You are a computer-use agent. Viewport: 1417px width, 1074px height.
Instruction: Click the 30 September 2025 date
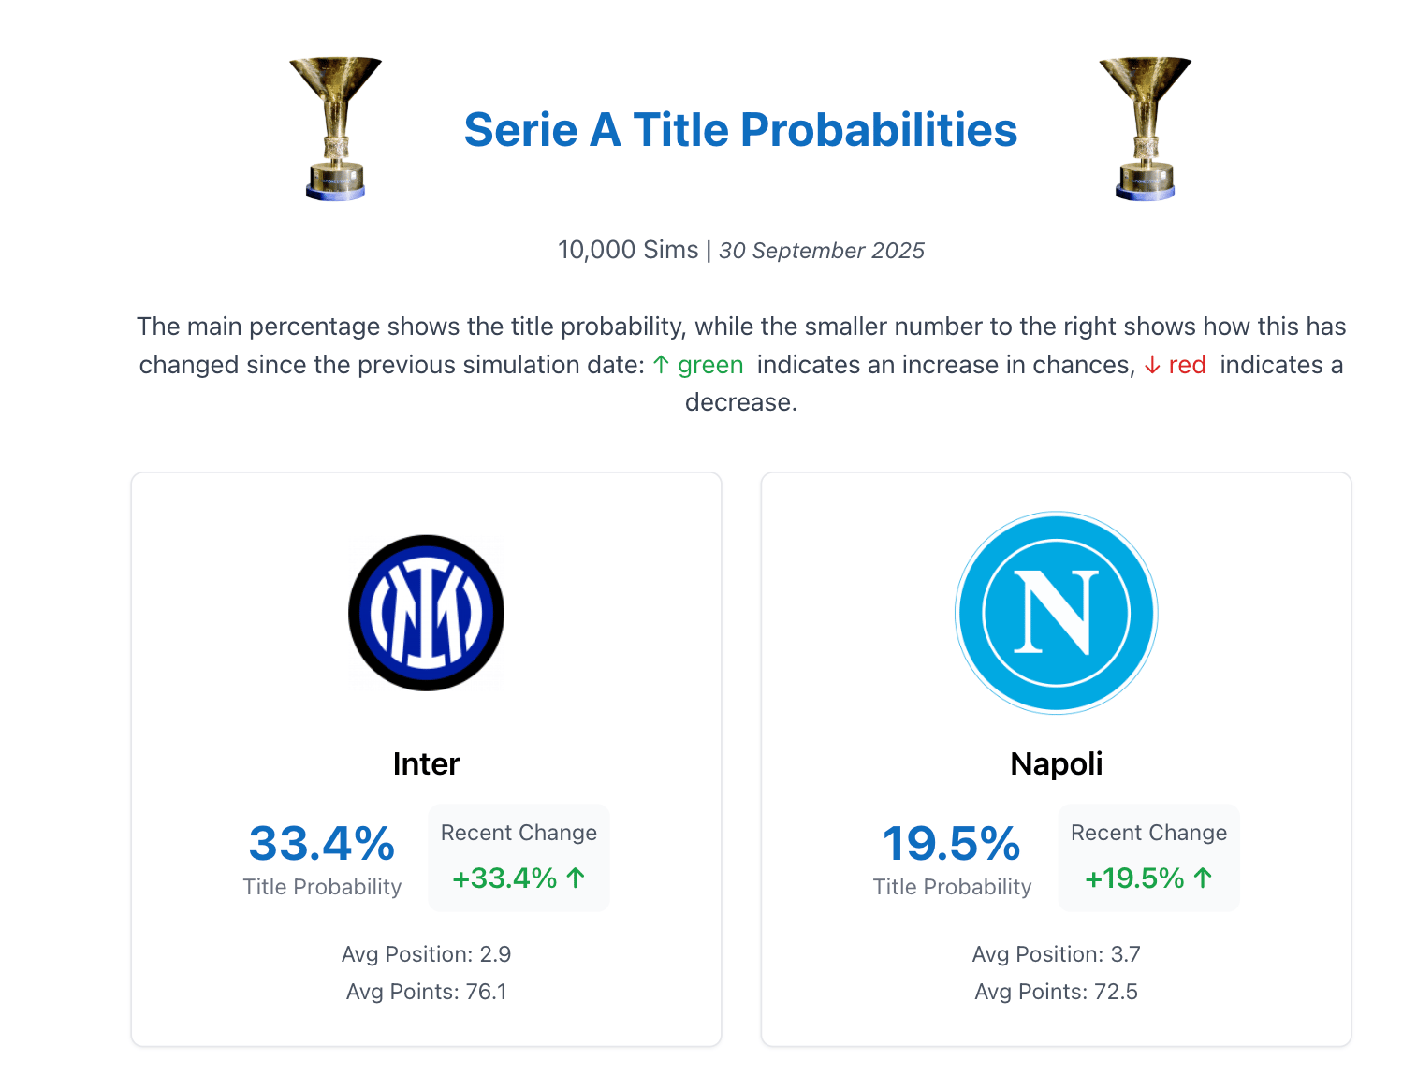[x=822, y=251]
